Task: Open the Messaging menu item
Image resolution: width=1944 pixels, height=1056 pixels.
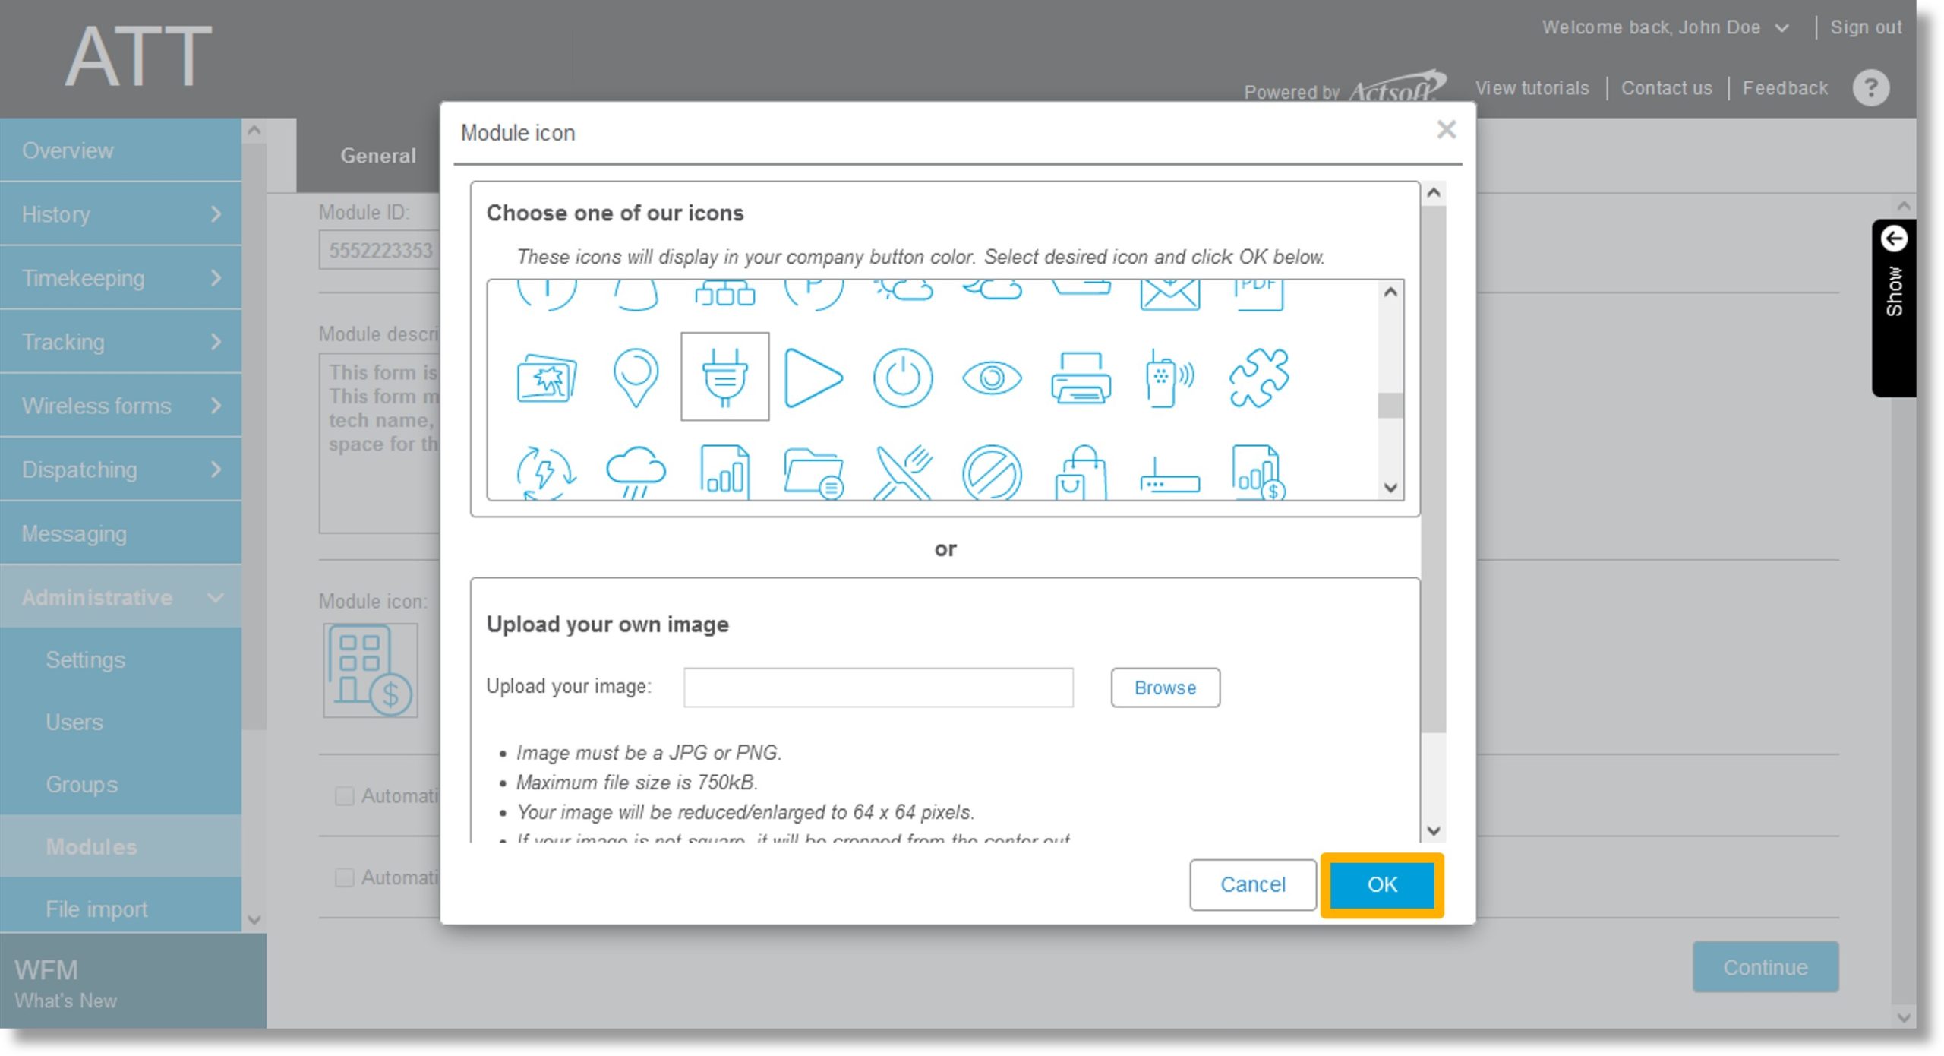Action: tap(121, 533)
